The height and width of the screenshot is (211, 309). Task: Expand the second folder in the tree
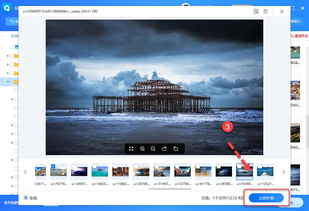pyautogui.click(x=8, y=65)
